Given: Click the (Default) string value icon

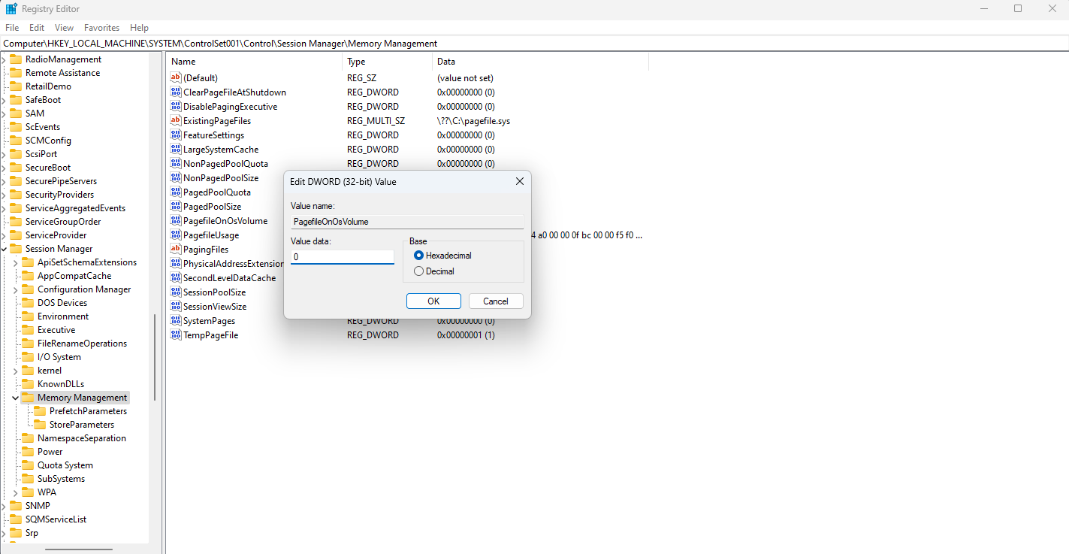Looking at the screenshot, I should point(176,78).
